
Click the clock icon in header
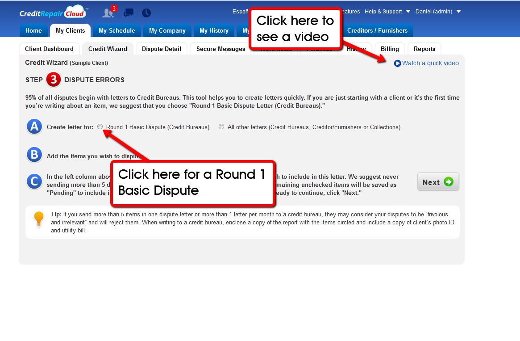point(146,13)
